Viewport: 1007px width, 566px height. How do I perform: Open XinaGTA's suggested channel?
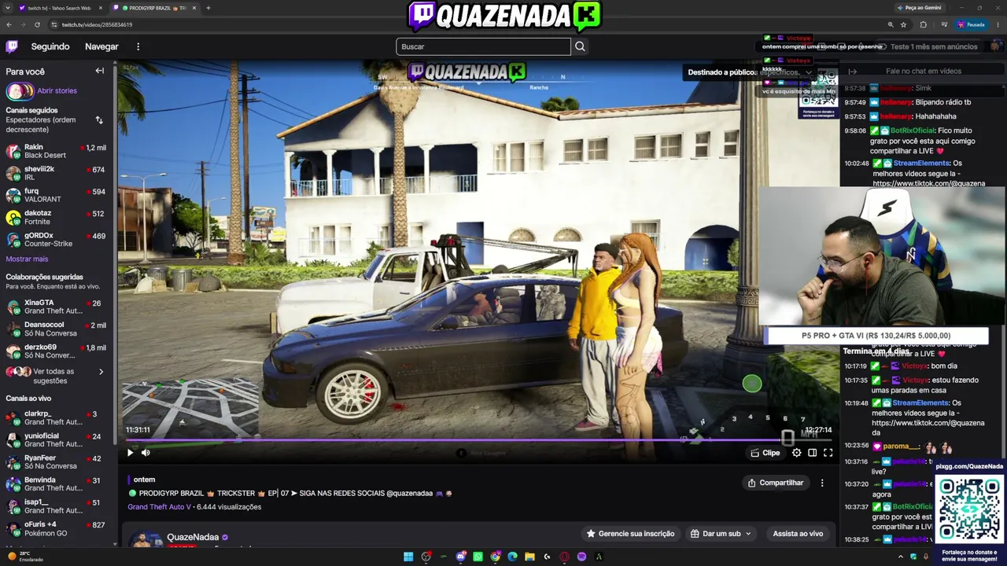[57, 307]
